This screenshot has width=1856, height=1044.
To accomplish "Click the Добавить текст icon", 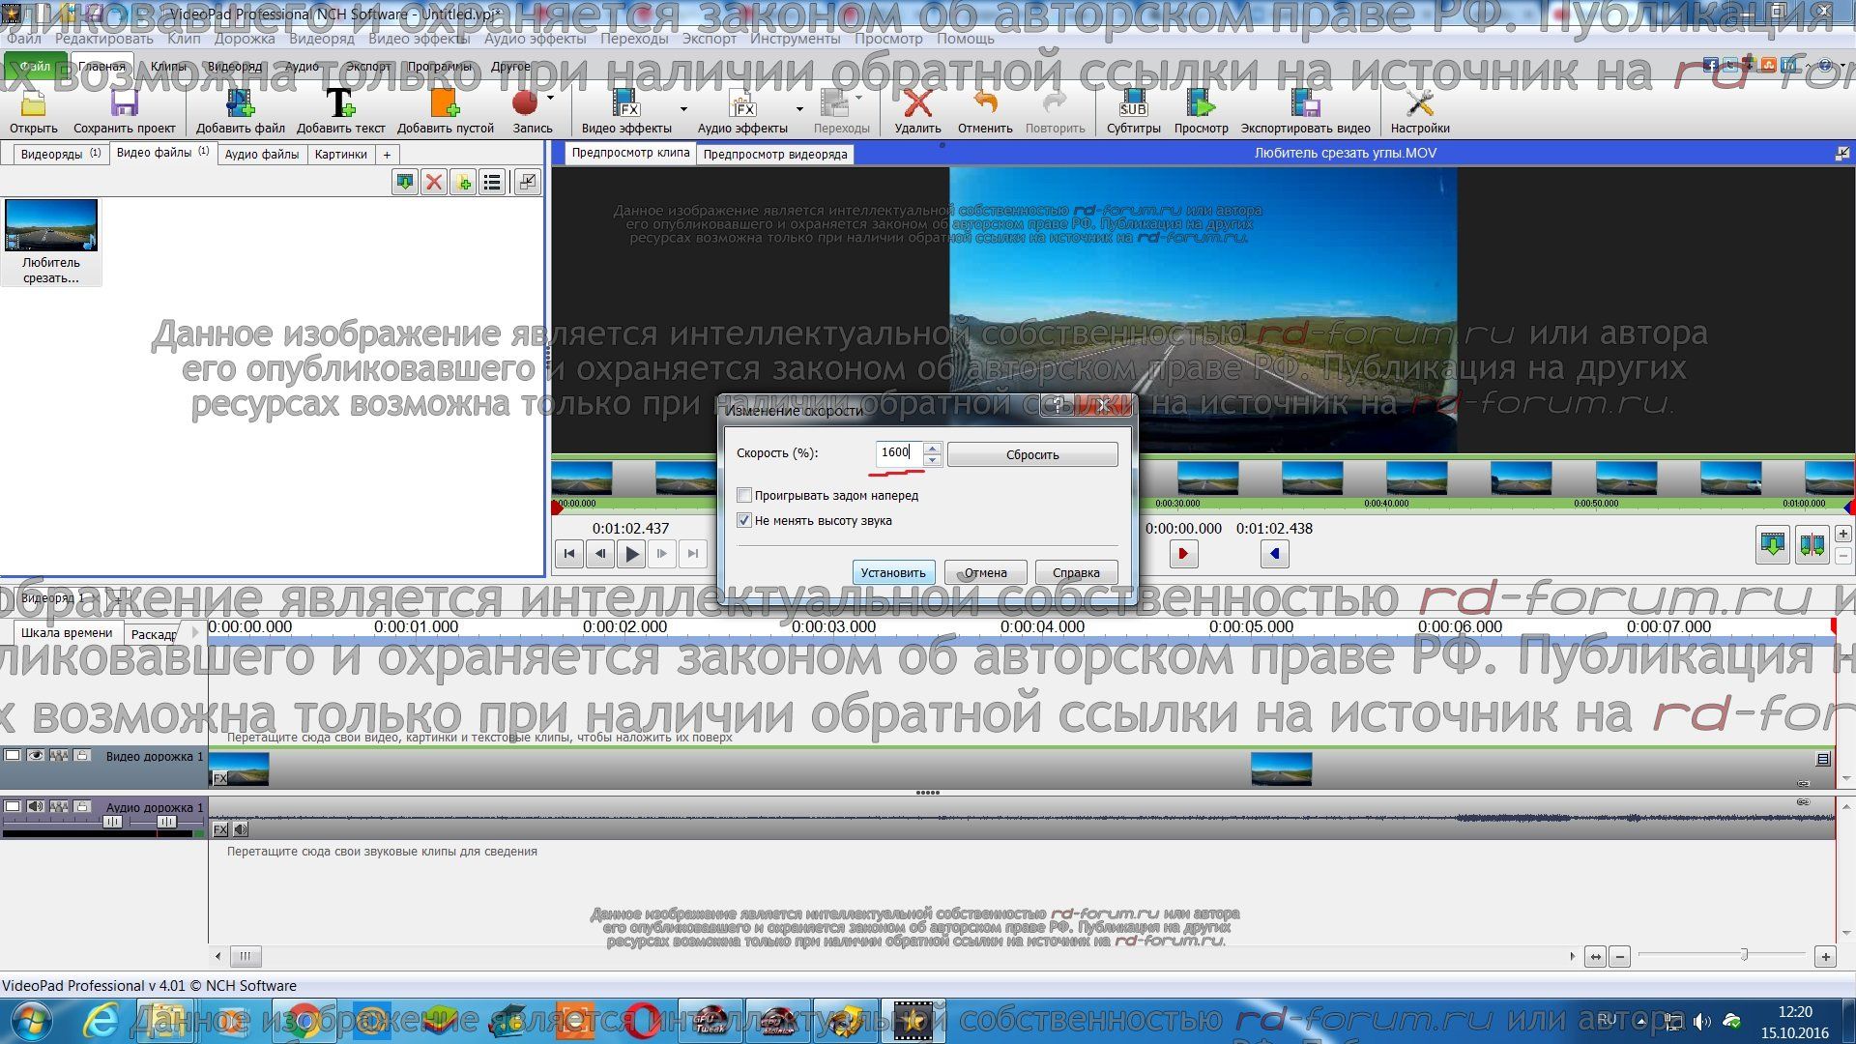I will [340, 103].
